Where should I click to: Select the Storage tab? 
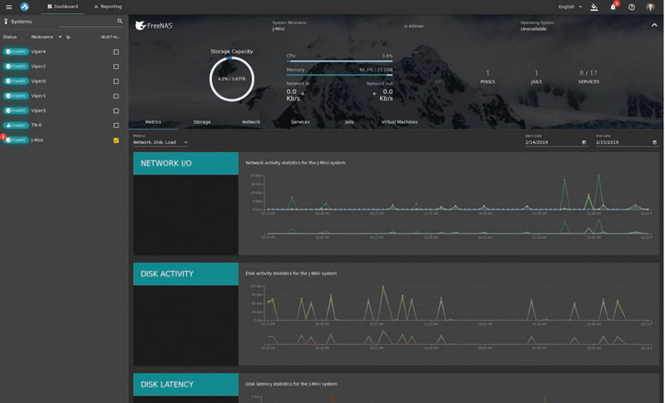point(202,122)
